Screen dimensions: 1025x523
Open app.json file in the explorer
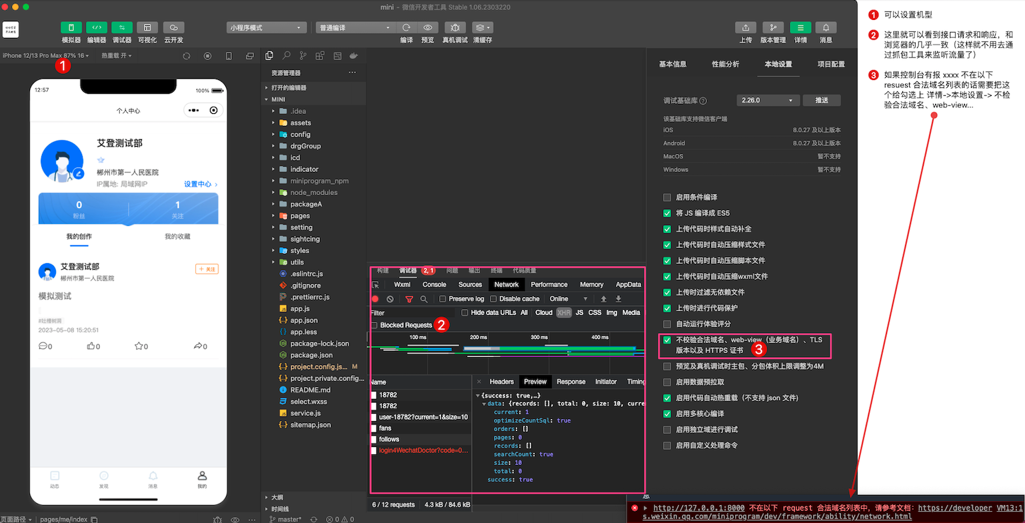[x=304, y=320]
